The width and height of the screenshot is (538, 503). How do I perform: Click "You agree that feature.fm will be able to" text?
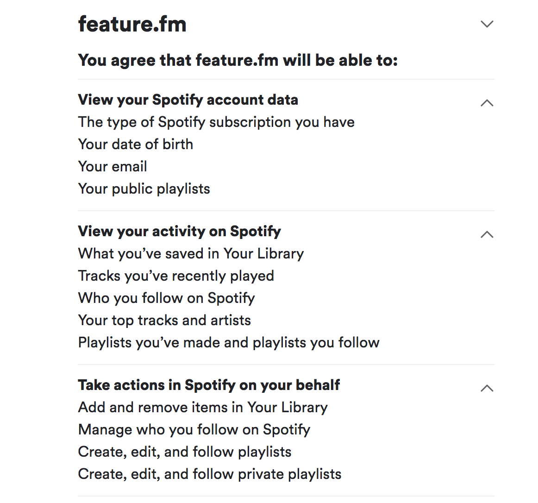238,60
